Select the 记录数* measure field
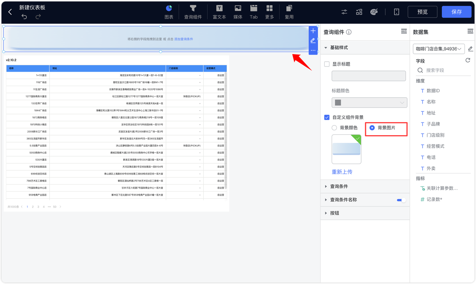This screenshot has width=476, height=284. (434, 199)
